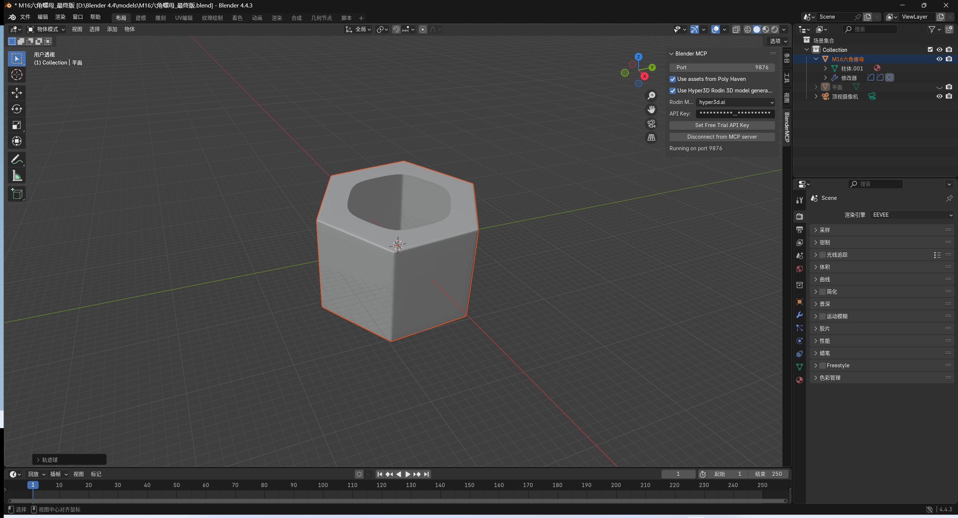Toggle camera view in viewport
Viewport: 958px width, 518px height.
point(651,124)
